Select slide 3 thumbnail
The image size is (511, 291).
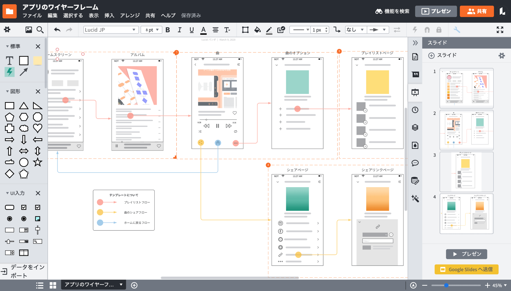coord(466,172)
